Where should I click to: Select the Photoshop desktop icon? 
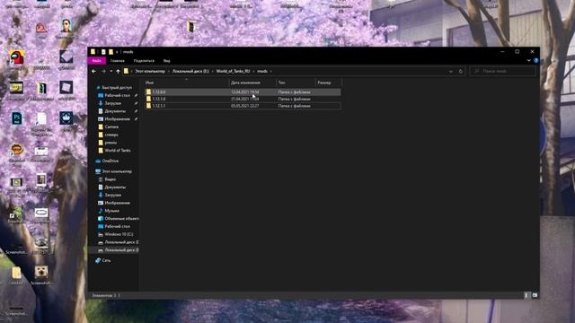tap(16, 118)
